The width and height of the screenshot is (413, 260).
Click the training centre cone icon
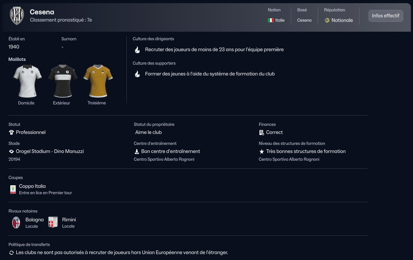137,151
